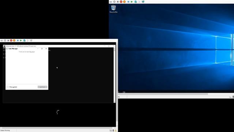
Task: Click orange Save icon in right VM toolbar
Action: pyautogui.click(x=124, y=2)
